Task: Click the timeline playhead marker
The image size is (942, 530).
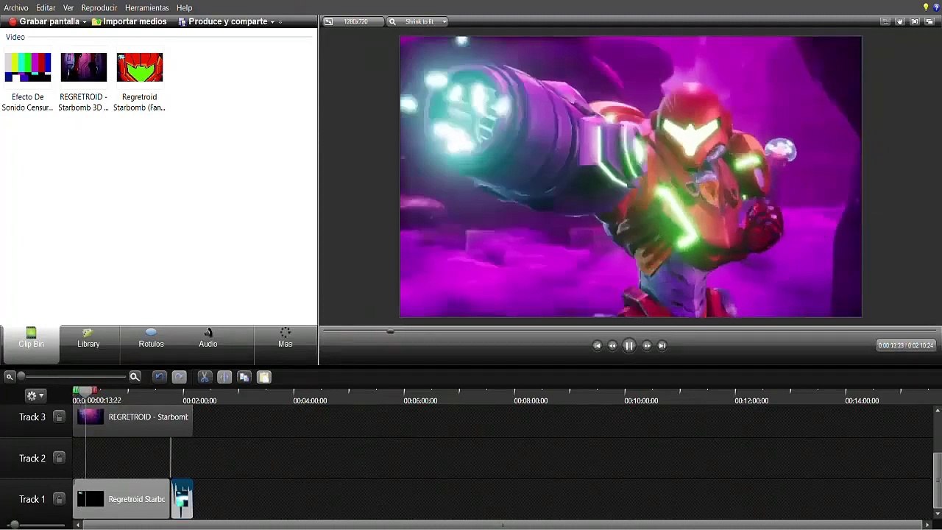Action: (x=85, y=391)
